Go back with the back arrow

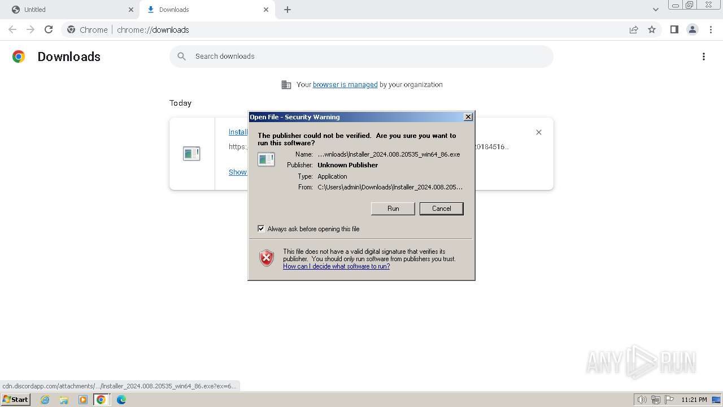coord(12,29)
